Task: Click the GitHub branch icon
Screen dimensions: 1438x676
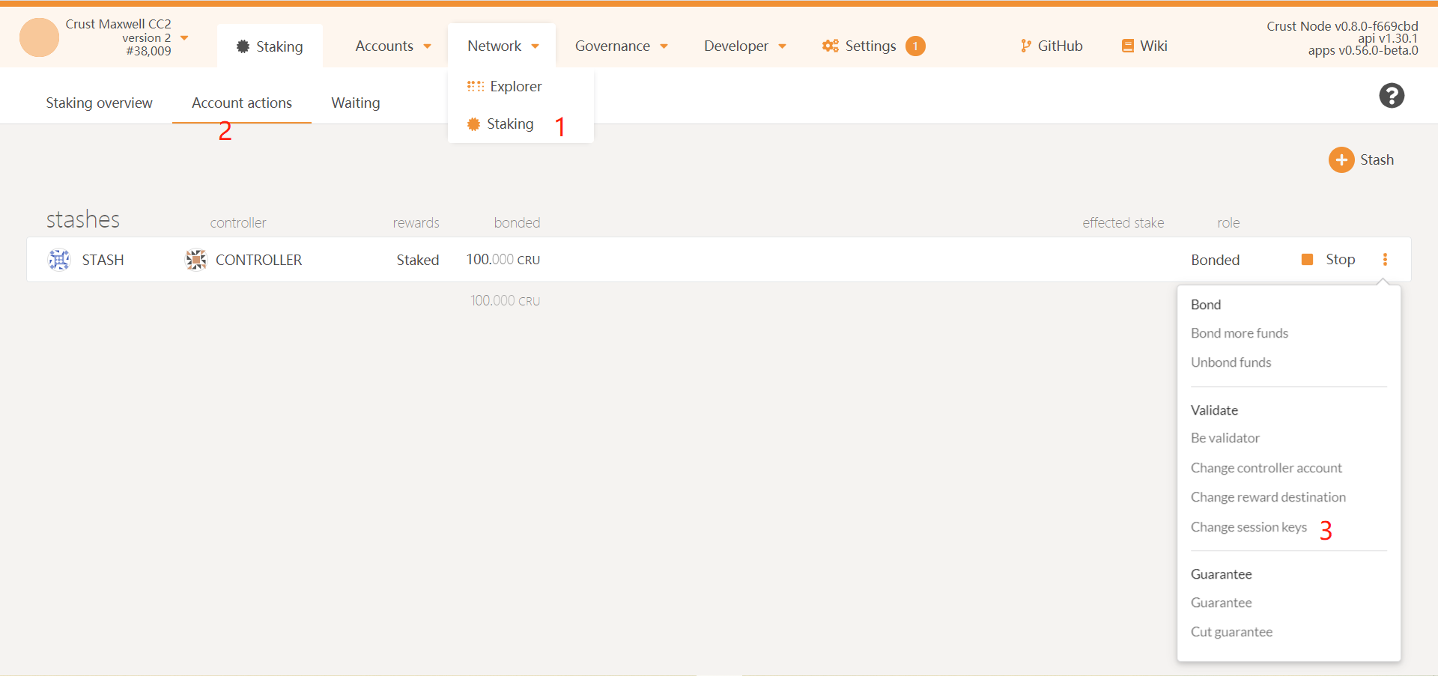Action: [1025, 46]
